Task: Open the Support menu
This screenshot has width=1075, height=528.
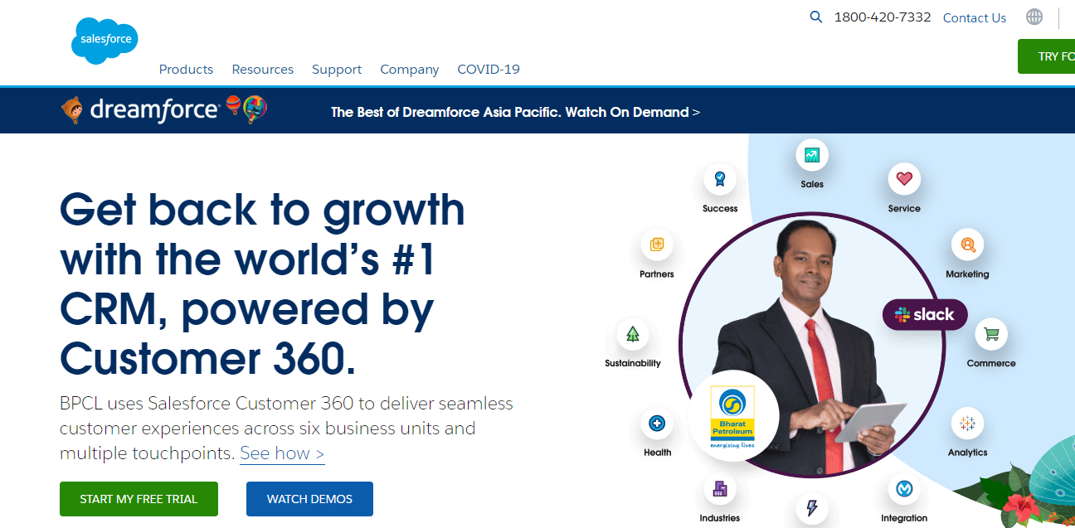Action: [337, 70]
